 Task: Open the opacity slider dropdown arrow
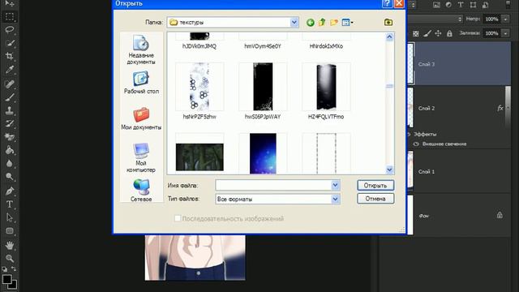(506, 19)
